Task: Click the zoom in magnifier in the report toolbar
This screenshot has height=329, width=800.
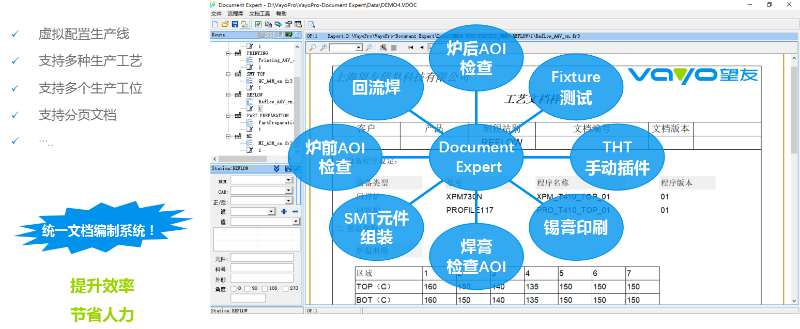Action: (324, 48)
